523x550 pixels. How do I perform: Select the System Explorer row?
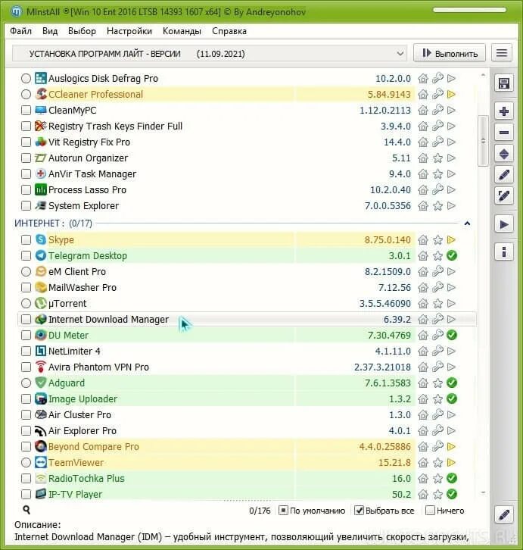[x=247, y=205]
